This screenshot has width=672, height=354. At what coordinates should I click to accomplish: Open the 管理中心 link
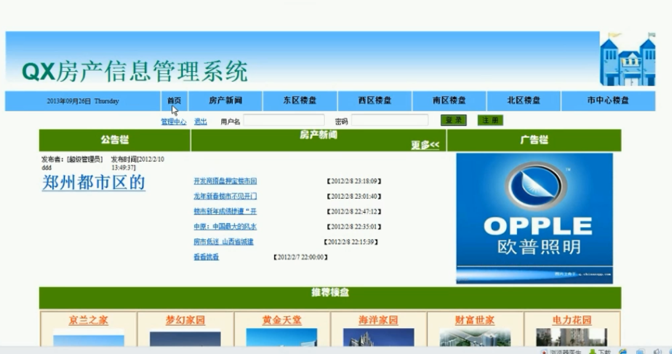(x=174, y=121)
